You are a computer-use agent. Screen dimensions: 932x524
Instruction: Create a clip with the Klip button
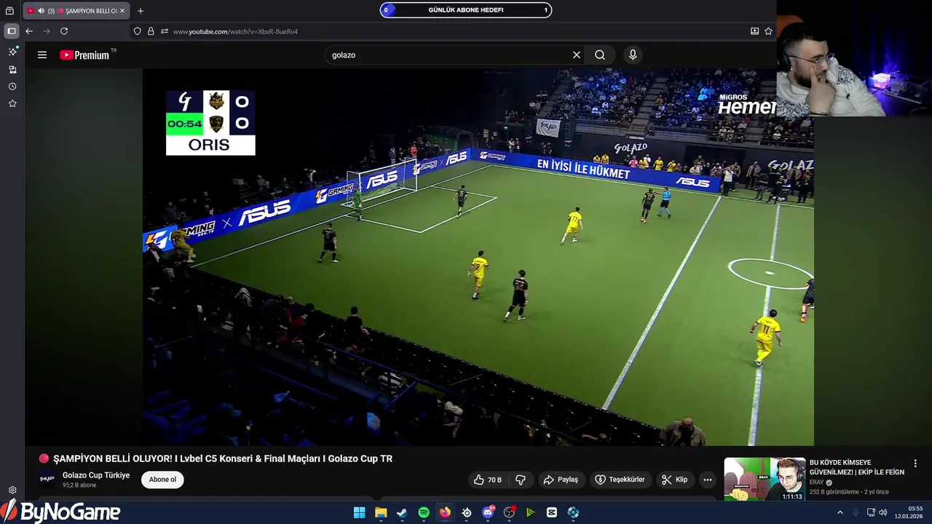(674, 480)
